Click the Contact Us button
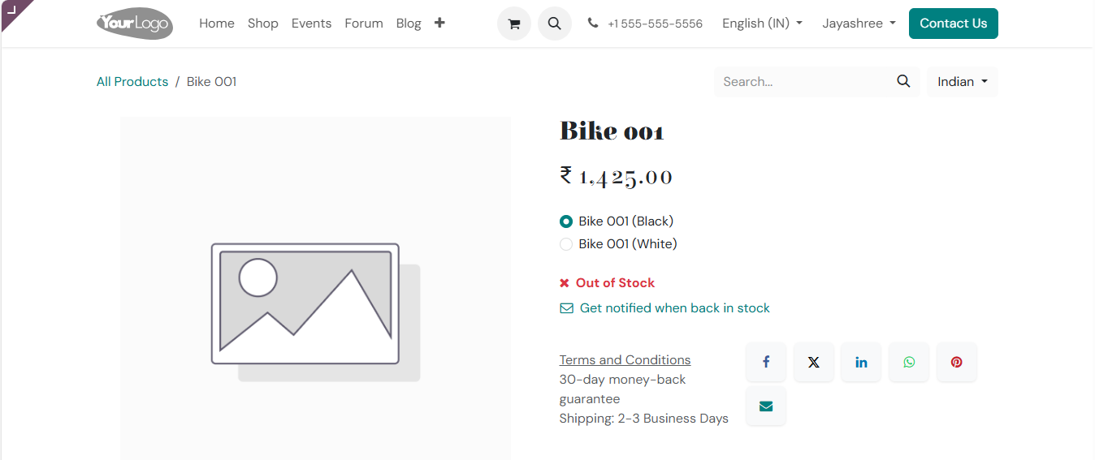 click(x=954, y=24)
